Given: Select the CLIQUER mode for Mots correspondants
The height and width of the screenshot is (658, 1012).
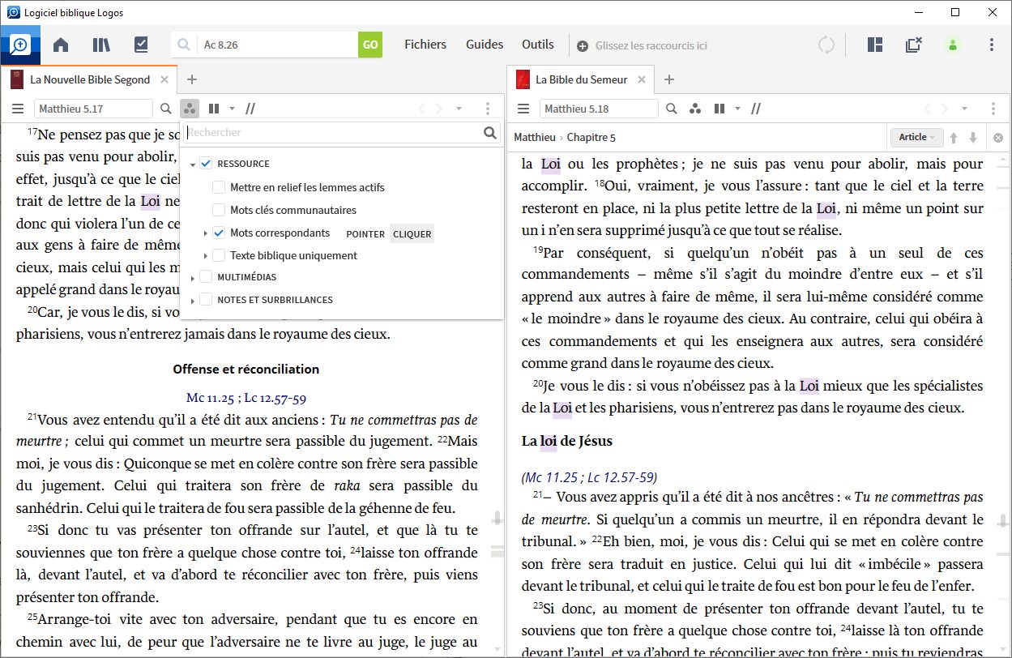Looking at the screenshot, I should (412, 234).
